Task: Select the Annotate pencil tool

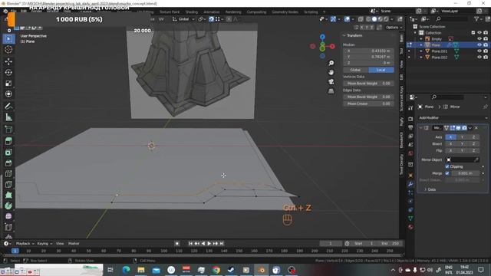Action: 8,107
